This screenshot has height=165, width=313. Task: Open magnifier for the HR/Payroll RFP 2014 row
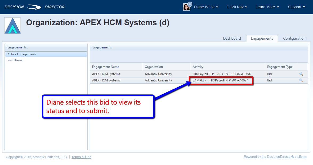click(x=301, y=74)
